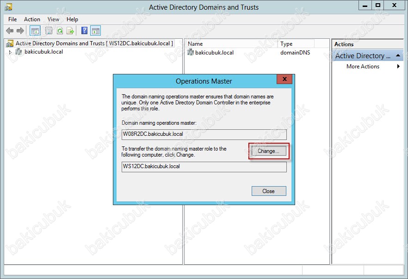The image size is (408, 279).
Task: Click the Back arrow toolbar icon
Action: click(10, 31)
